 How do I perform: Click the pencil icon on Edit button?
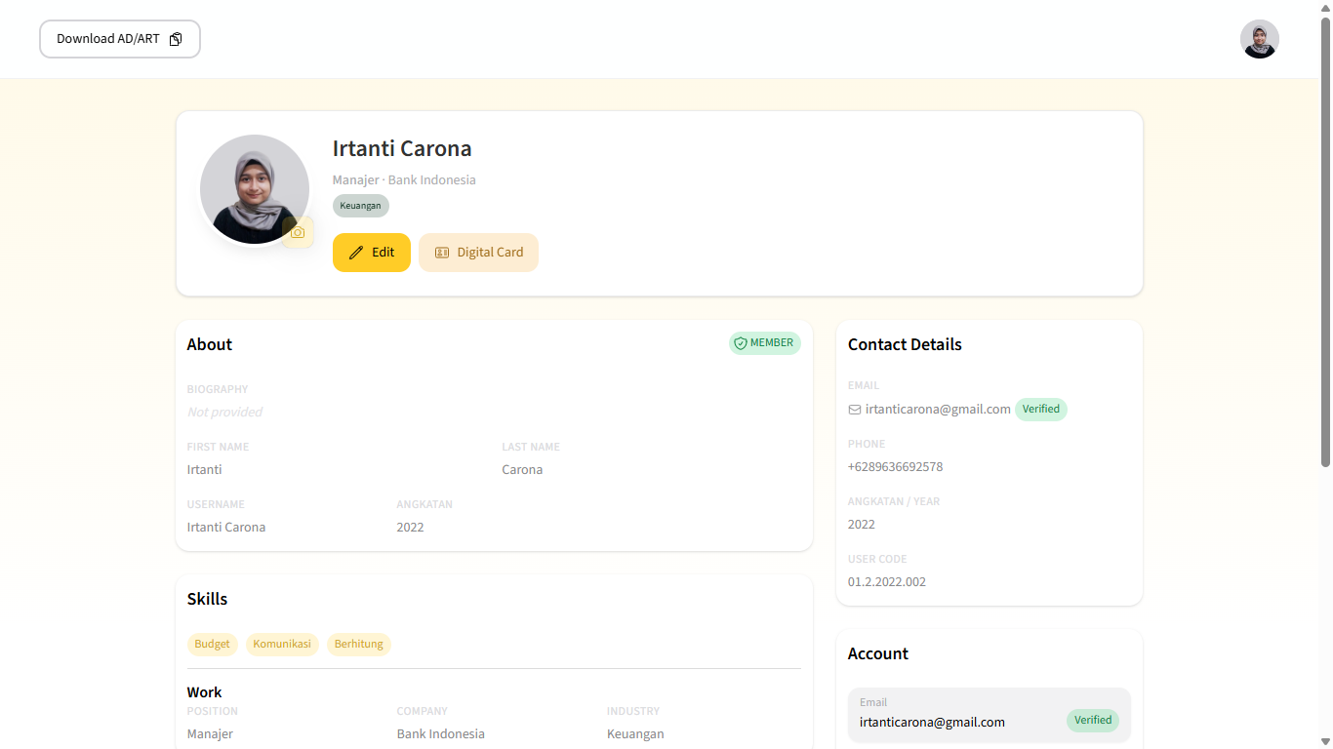(x=356, y=253)
